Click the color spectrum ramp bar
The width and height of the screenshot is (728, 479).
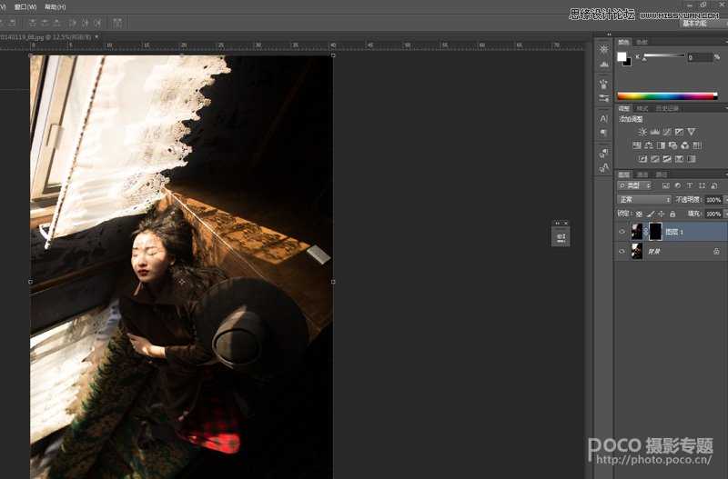(666, 95)
